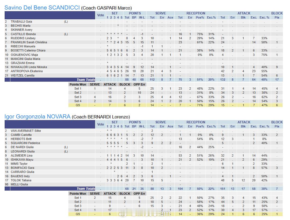This screenshot has height=220, width=290.
Task: Select player name HERBOTS Britt
Action: tap(21, 139)
